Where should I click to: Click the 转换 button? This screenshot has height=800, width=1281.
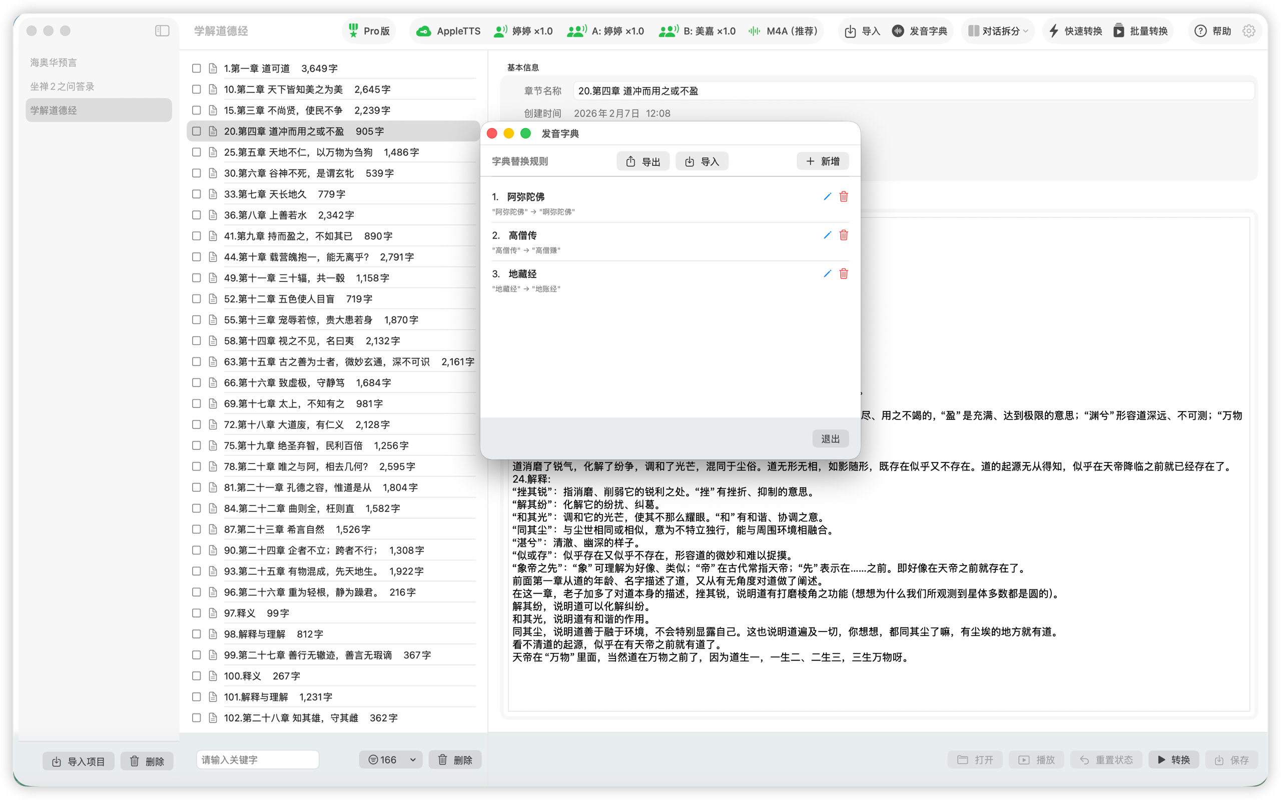[1173, 760]
